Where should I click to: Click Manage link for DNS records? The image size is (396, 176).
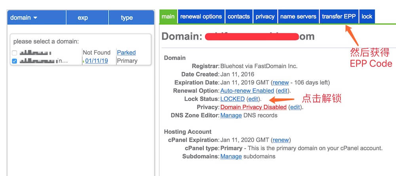[x=231, y=116]
